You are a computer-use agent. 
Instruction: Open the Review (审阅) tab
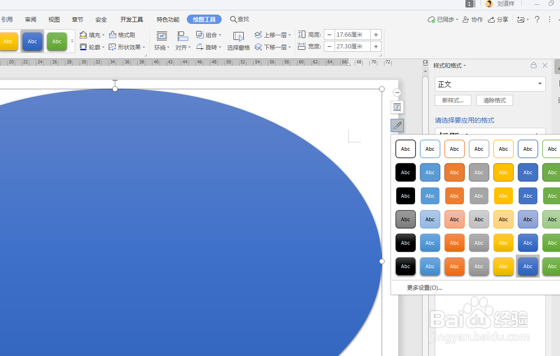[x=31, y=20]
